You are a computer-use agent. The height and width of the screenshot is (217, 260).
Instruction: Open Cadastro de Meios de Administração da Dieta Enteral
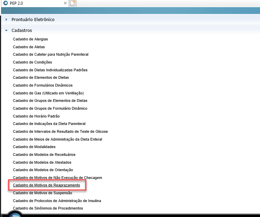57,139
